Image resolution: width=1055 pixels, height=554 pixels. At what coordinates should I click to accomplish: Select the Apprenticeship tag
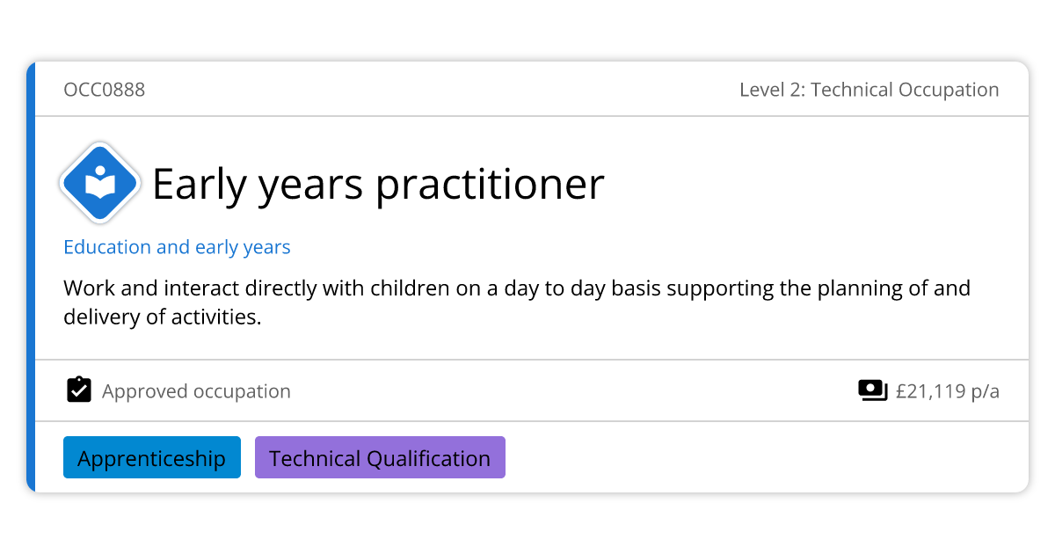[151, 458]
